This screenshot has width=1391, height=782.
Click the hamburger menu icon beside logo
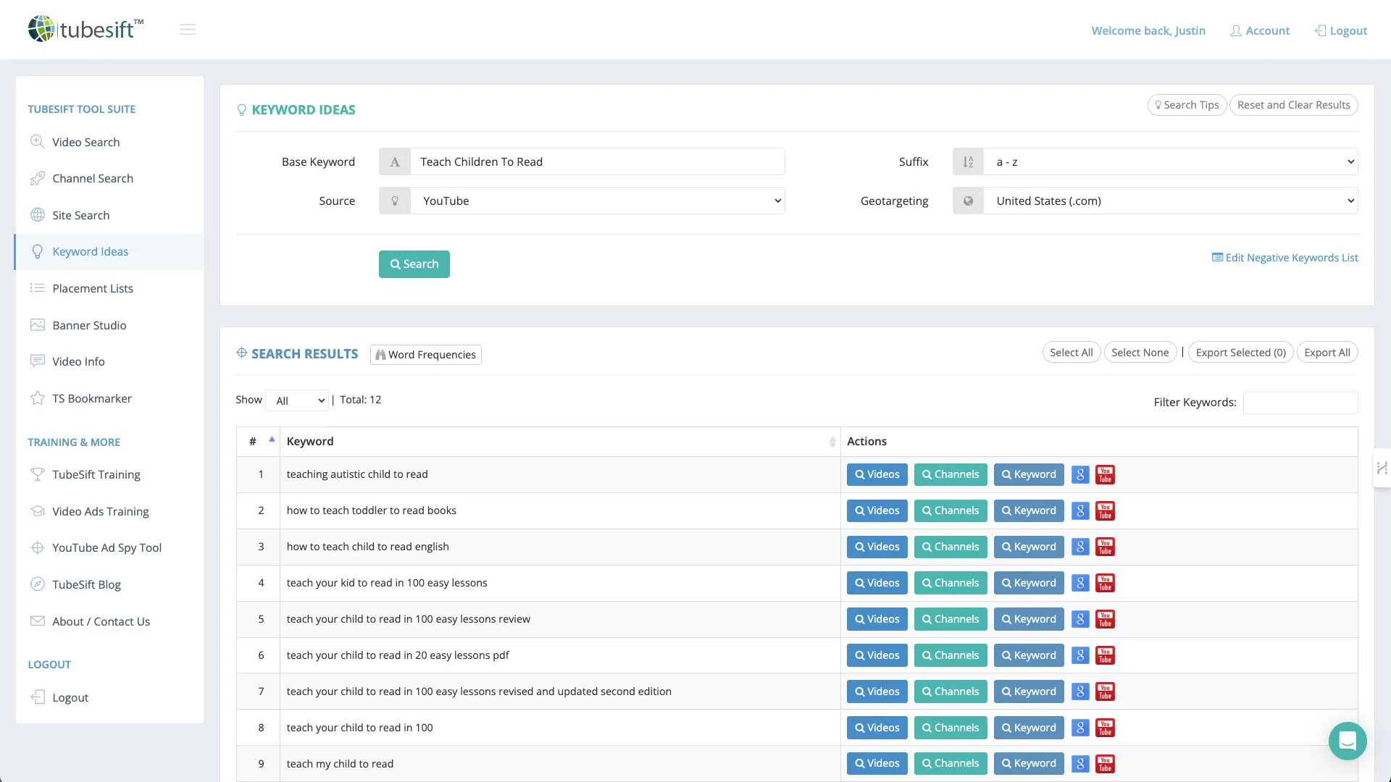tap(188, 30)
